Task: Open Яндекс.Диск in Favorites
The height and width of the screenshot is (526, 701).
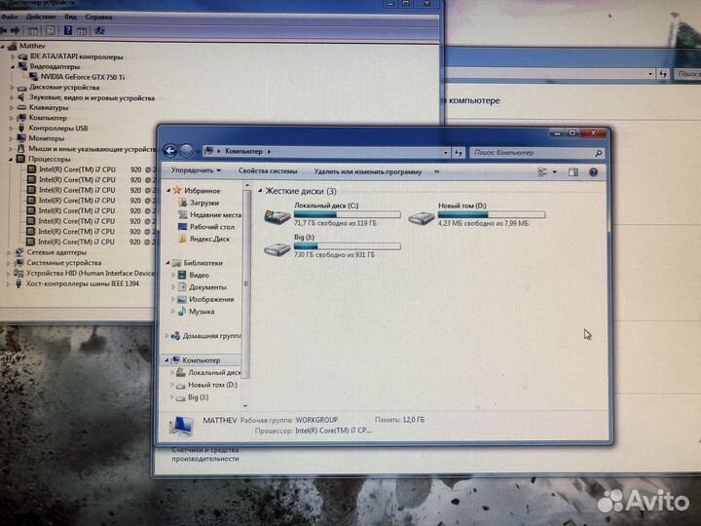Action: coord(209,239)
